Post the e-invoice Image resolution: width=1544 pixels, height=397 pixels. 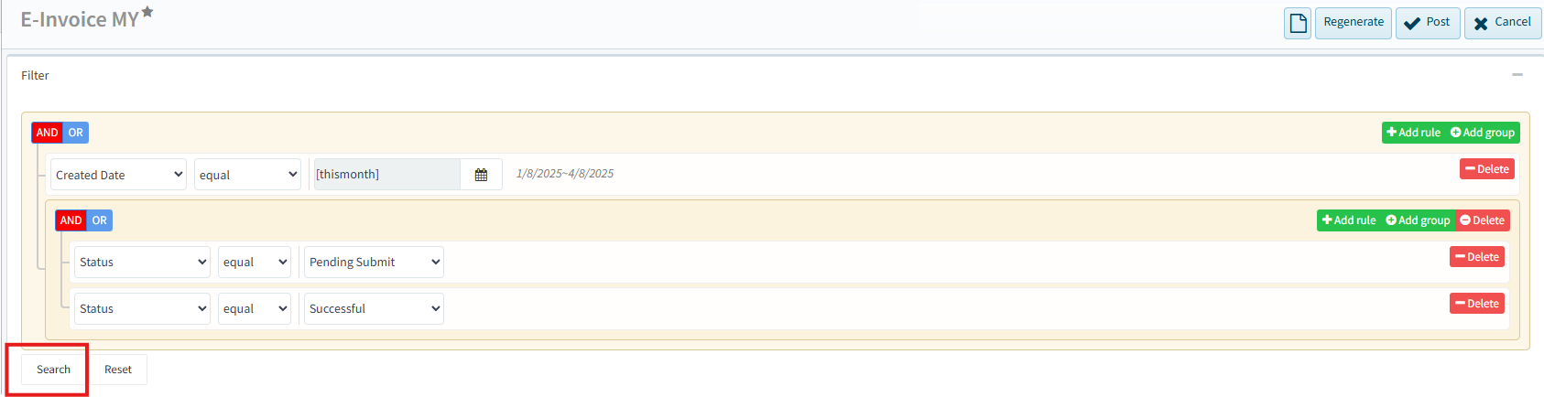(x=1427, y=23)
